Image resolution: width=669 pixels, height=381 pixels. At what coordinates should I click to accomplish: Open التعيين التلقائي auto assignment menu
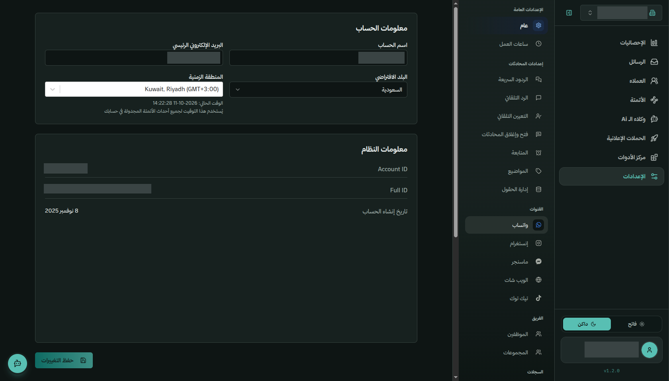507,116
